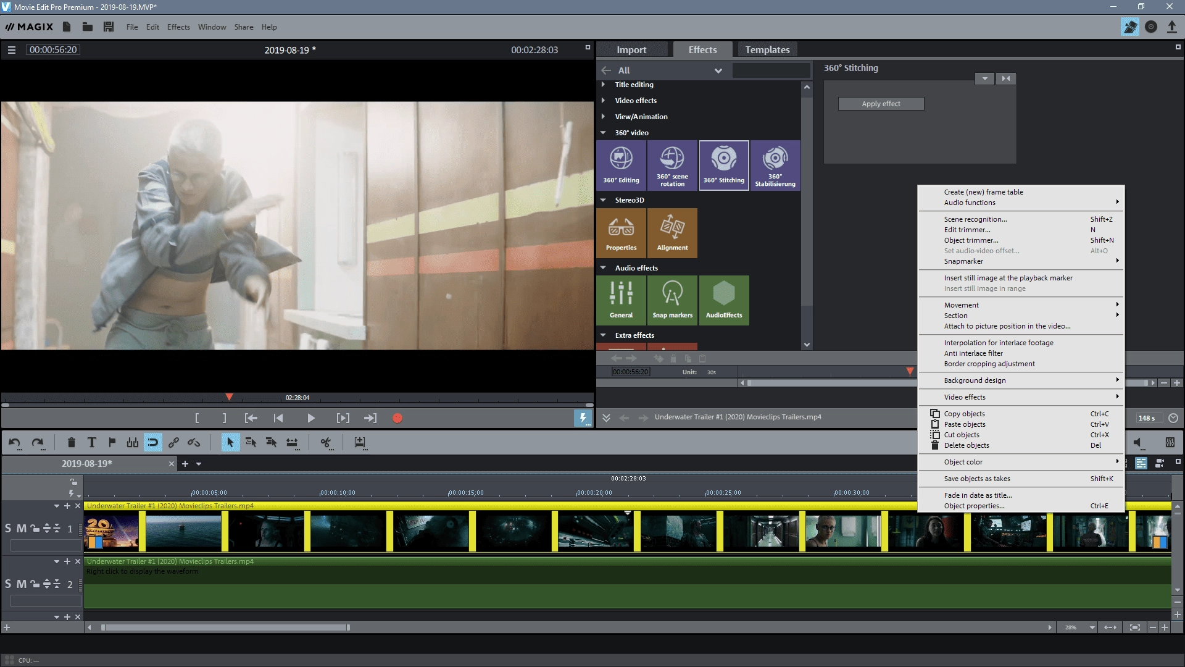Choose Object properties... from context menu
Image resolution: width=1185 pixels, height=667 pixels.
(1021, 506)
